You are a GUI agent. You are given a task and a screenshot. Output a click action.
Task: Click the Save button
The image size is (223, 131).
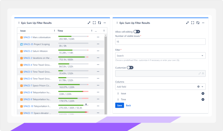click(119, 105)
